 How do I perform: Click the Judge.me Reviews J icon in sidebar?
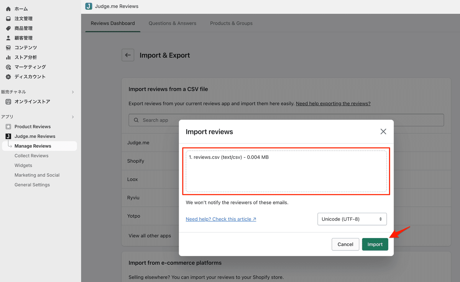8,136
